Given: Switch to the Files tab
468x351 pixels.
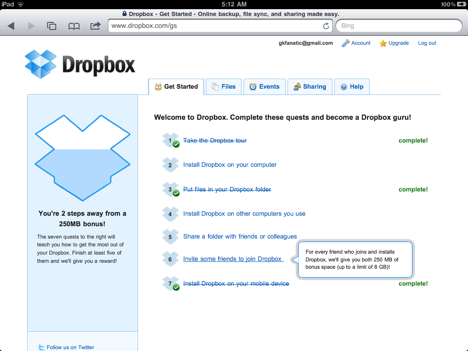Looking at the screenshot, I should 223,87.
